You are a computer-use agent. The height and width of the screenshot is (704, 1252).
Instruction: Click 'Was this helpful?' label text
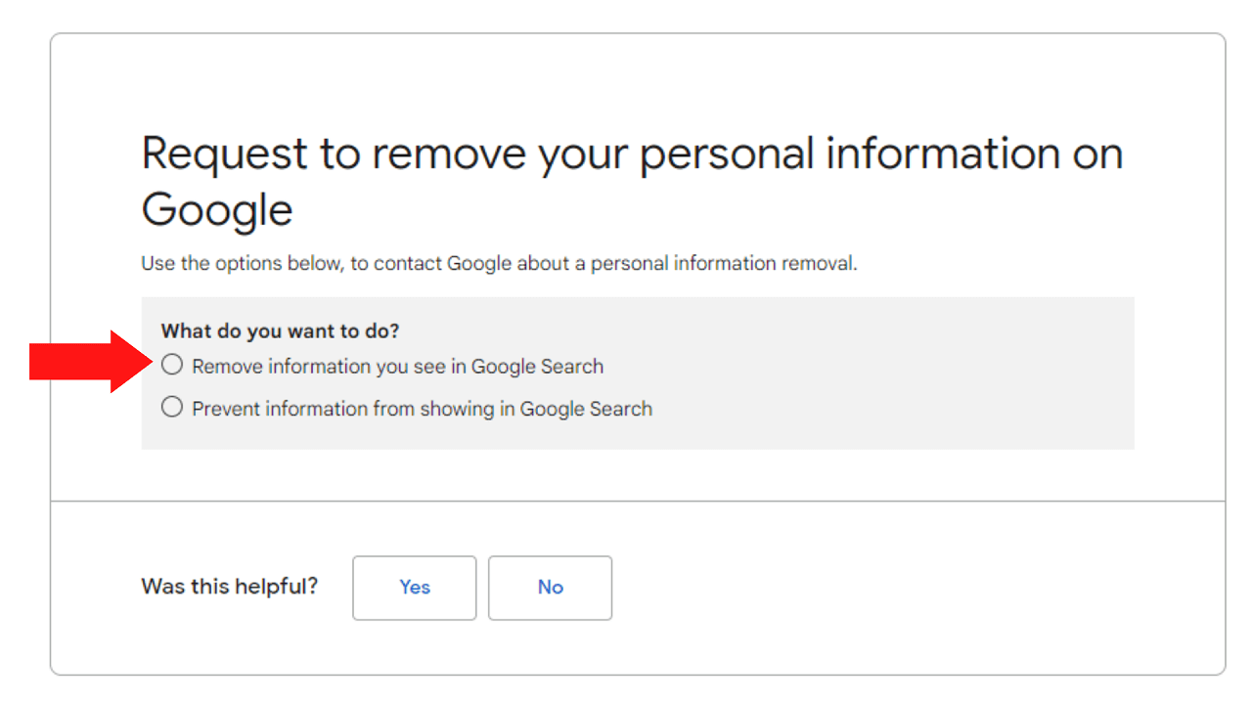click(x=229, y=586)
